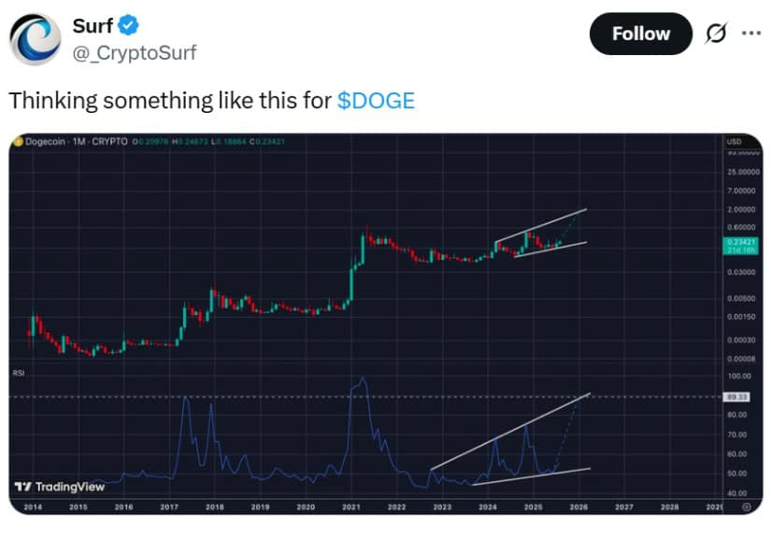Click the 2021 year on time axis
The width and height of the screenshot is (771, 536).
click(350, 506)
